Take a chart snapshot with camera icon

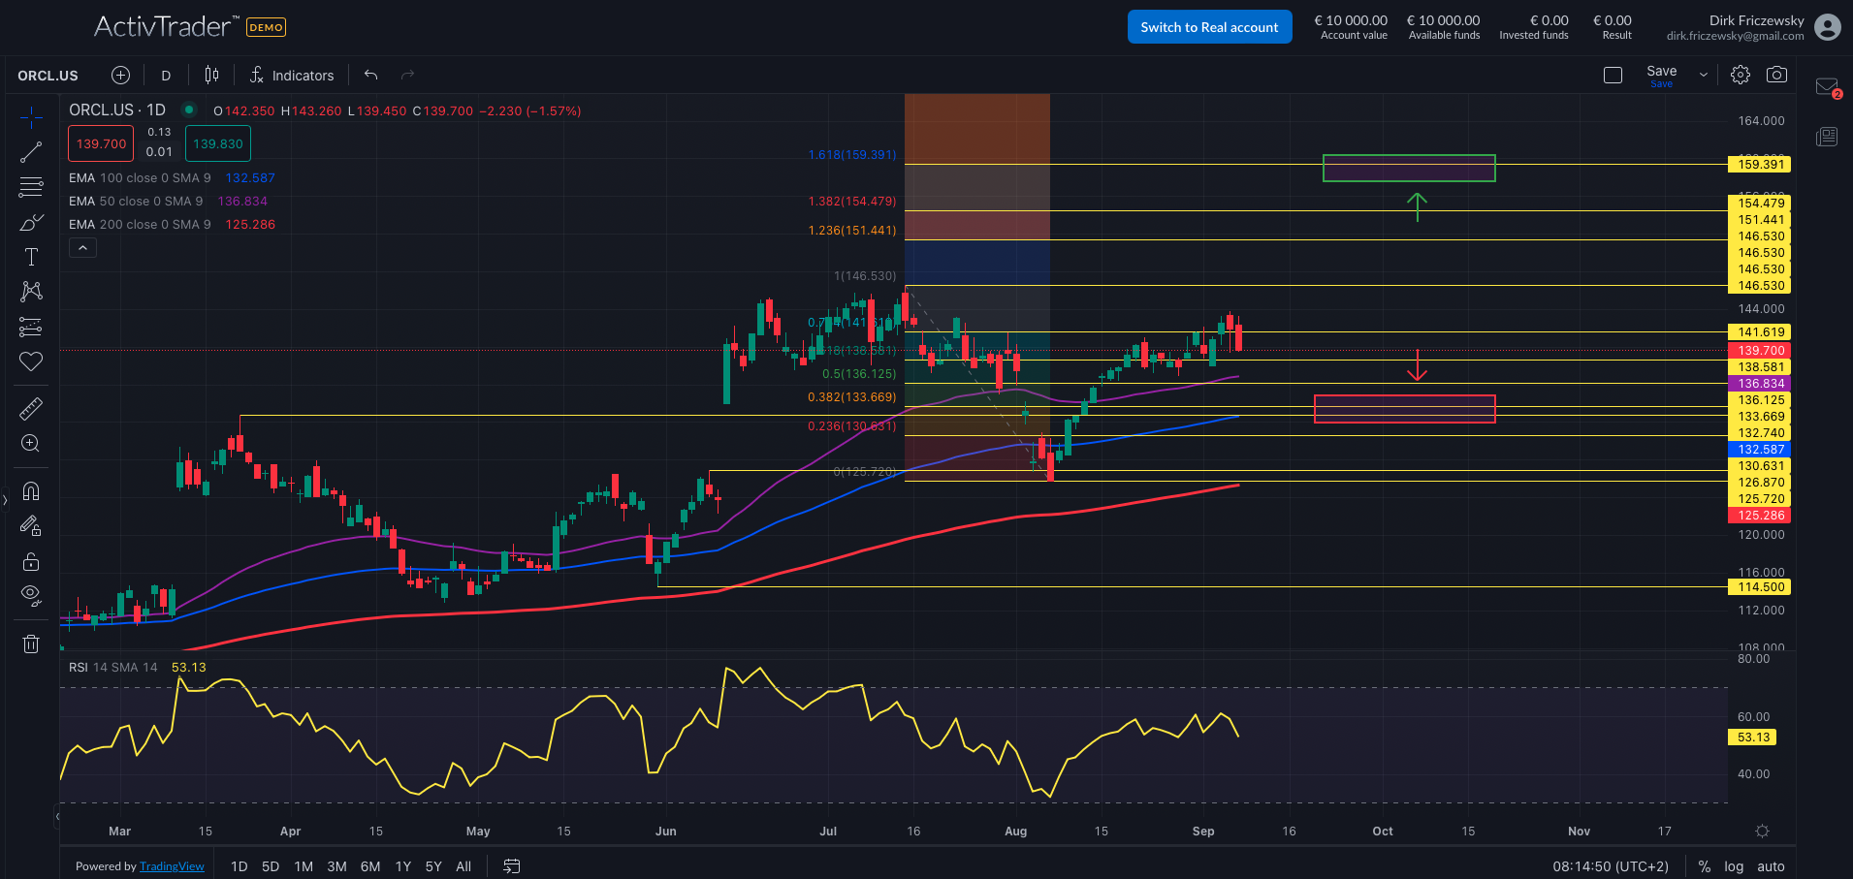[x=1776, y=75]
